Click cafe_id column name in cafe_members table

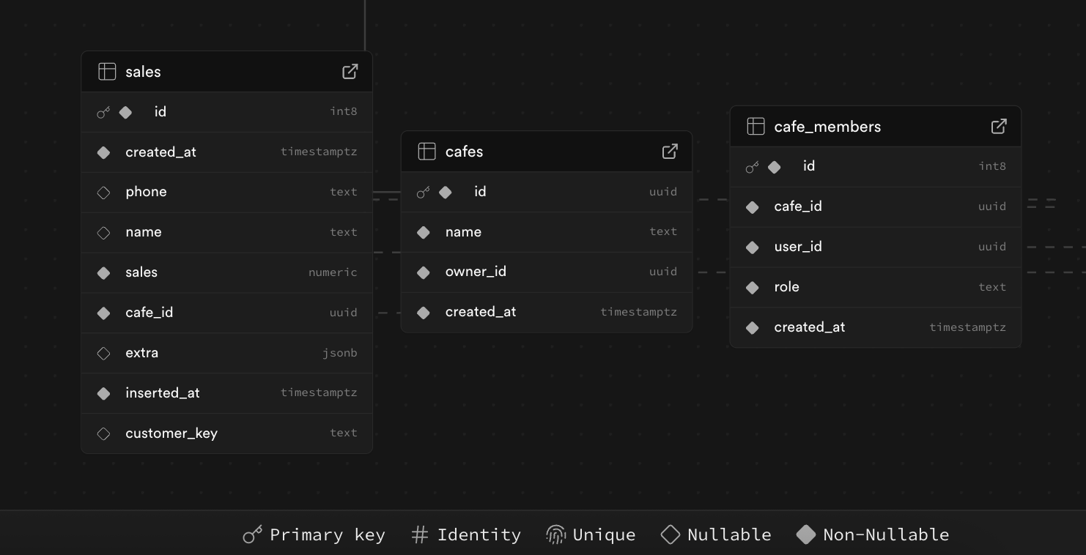(798, 206)
